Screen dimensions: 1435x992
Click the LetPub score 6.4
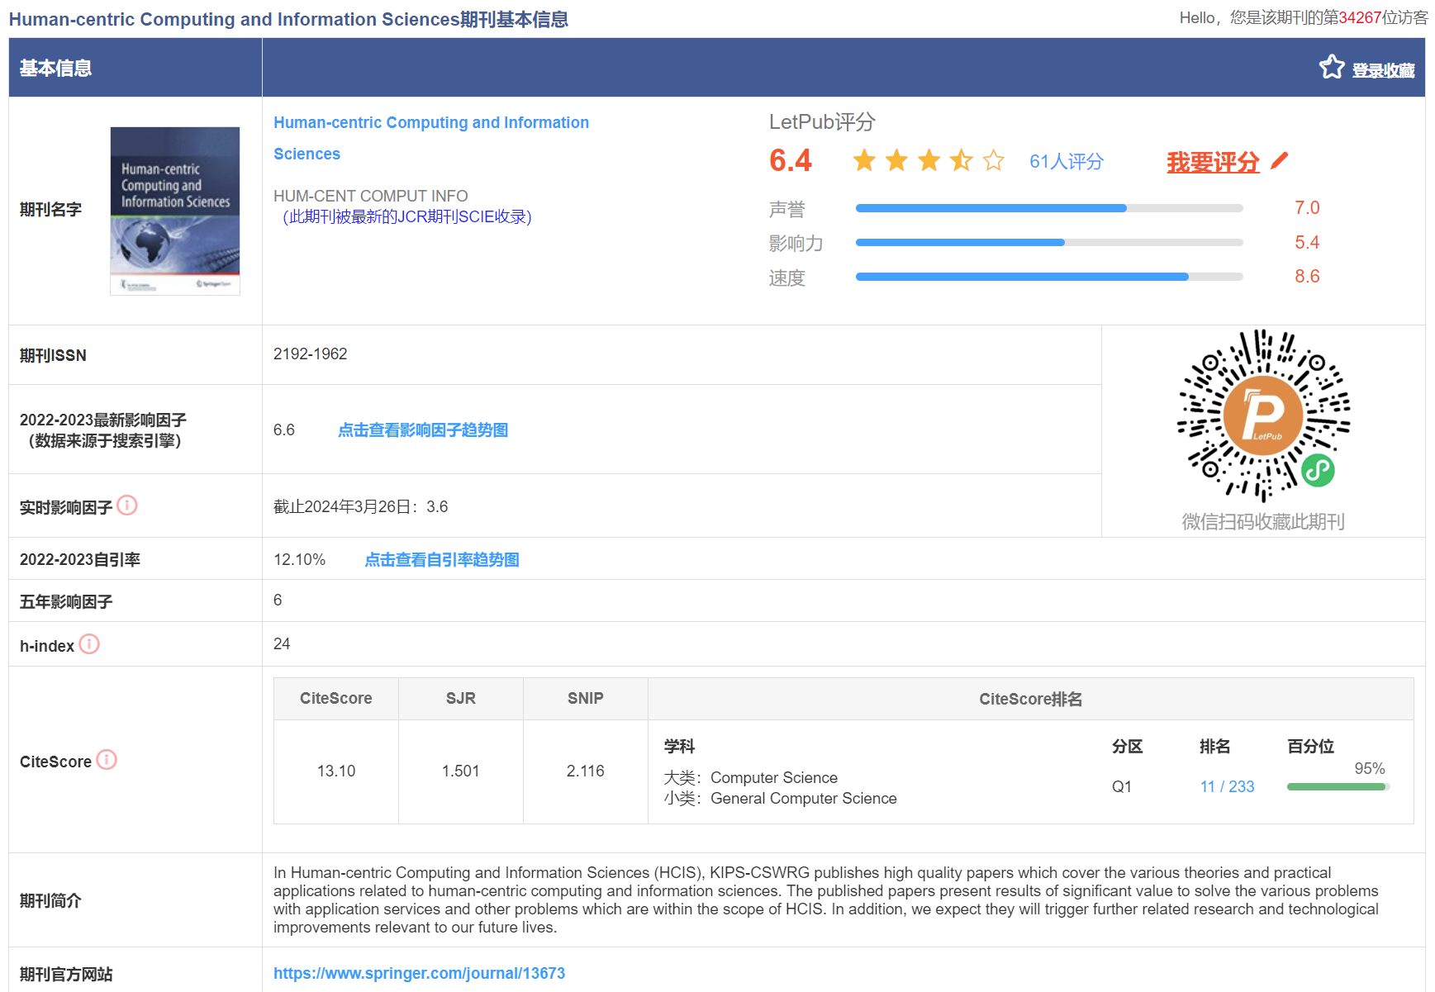click(x=791, y=161)
